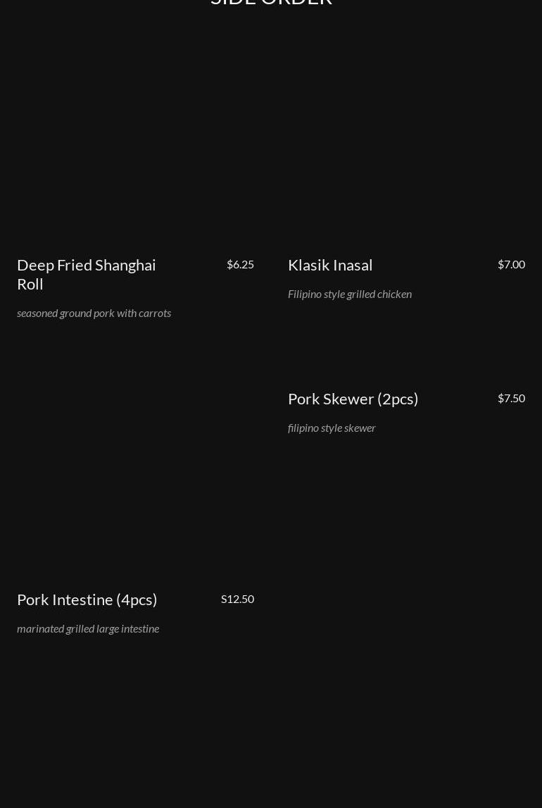Click the $6.25 Shanghai Roll price
The width and height of the screenshot is (542, 808).
pyautogui.click(x=240, y=264)
